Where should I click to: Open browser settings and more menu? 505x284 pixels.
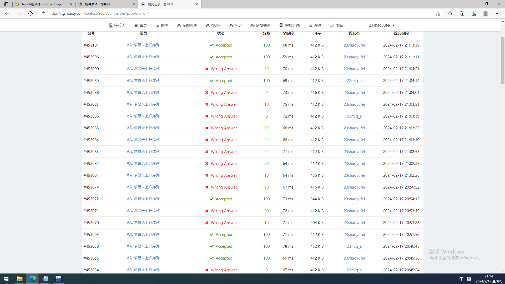(497, 13)
